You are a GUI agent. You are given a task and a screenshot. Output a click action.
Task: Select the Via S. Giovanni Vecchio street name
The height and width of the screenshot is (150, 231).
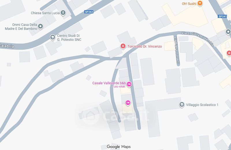point(198,39)
